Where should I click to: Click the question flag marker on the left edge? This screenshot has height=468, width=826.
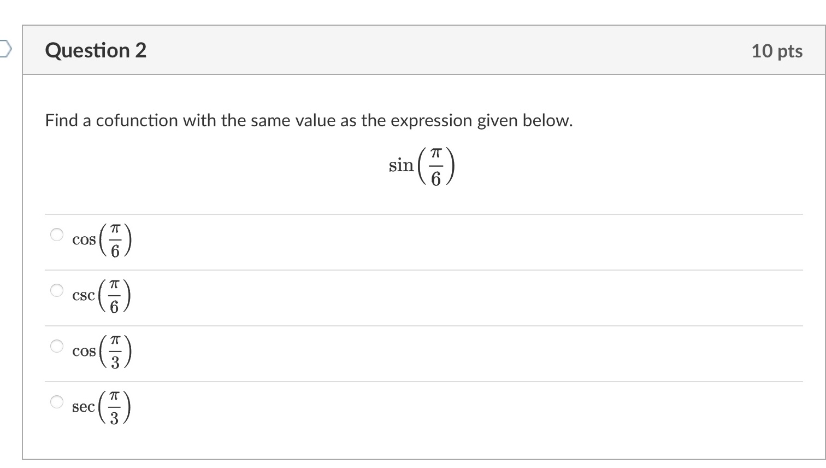pyautogui.click(x=4, y=49)
